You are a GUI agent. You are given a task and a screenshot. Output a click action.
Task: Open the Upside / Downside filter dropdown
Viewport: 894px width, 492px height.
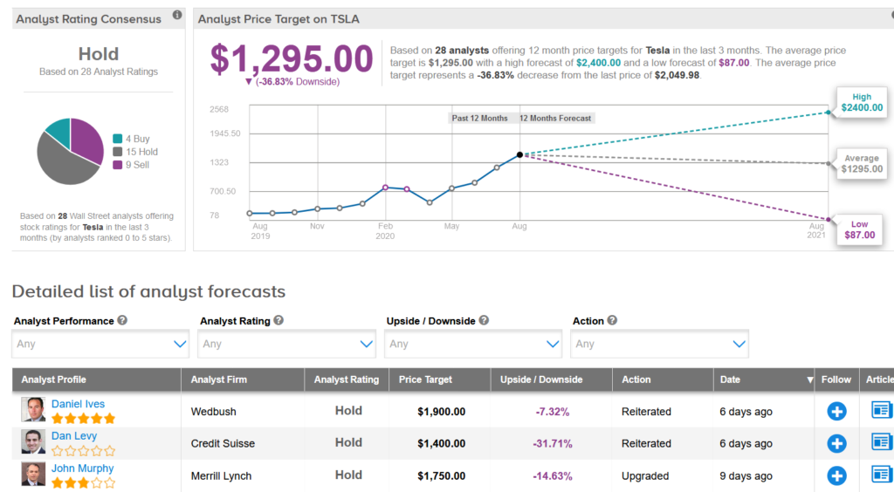[x=472, y=344]
